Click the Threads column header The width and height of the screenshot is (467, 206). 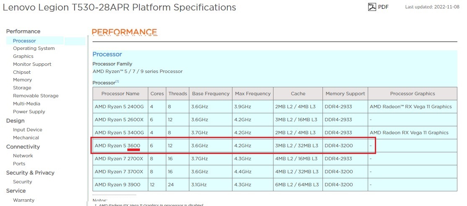click(x=178, y=94)
